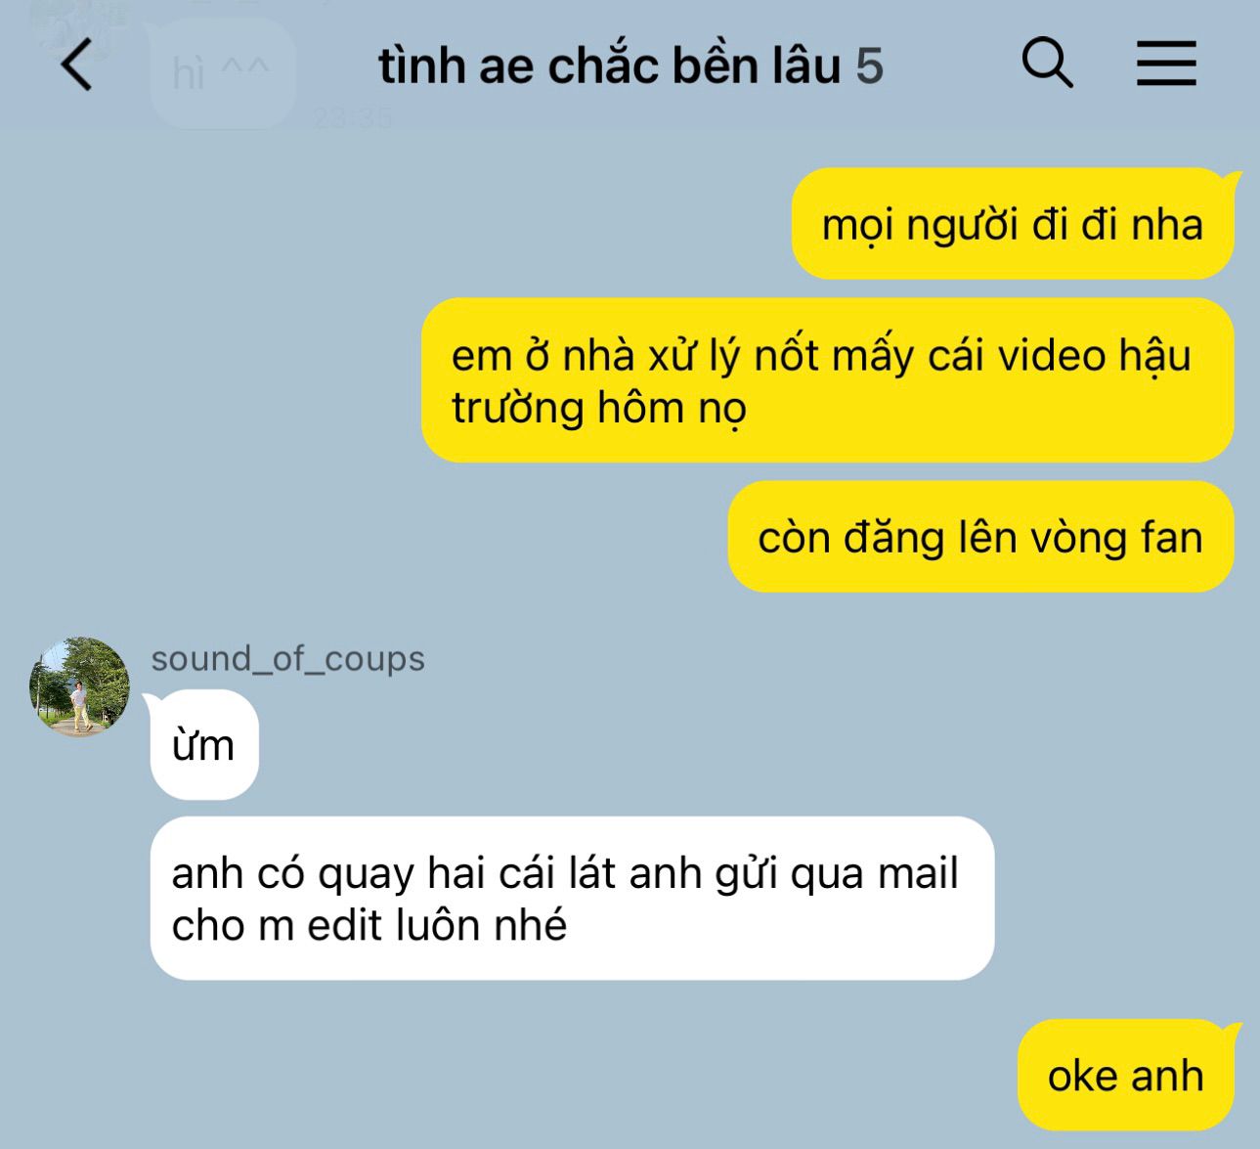
Task: Select the yellow oke anh message
Action: [x=1125, y=1075]
